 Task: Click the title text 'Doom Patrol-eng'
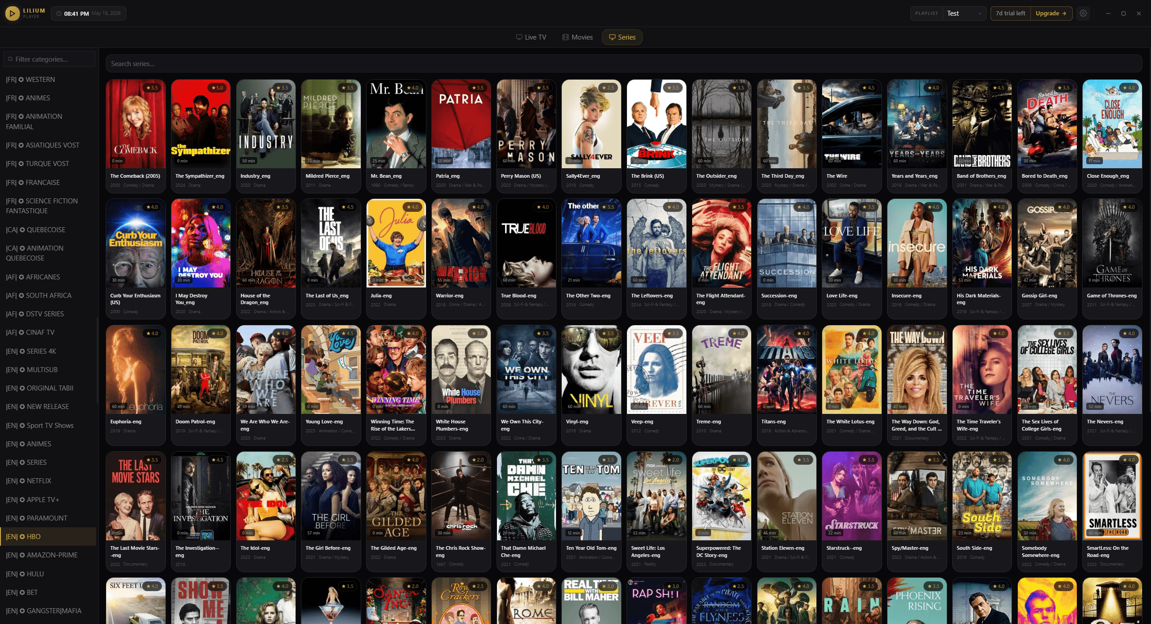click(x=195, y=422)
